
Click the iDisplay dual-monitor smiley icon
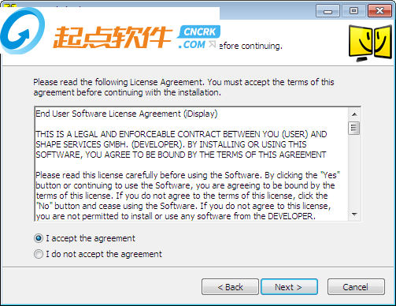[370, 43]
